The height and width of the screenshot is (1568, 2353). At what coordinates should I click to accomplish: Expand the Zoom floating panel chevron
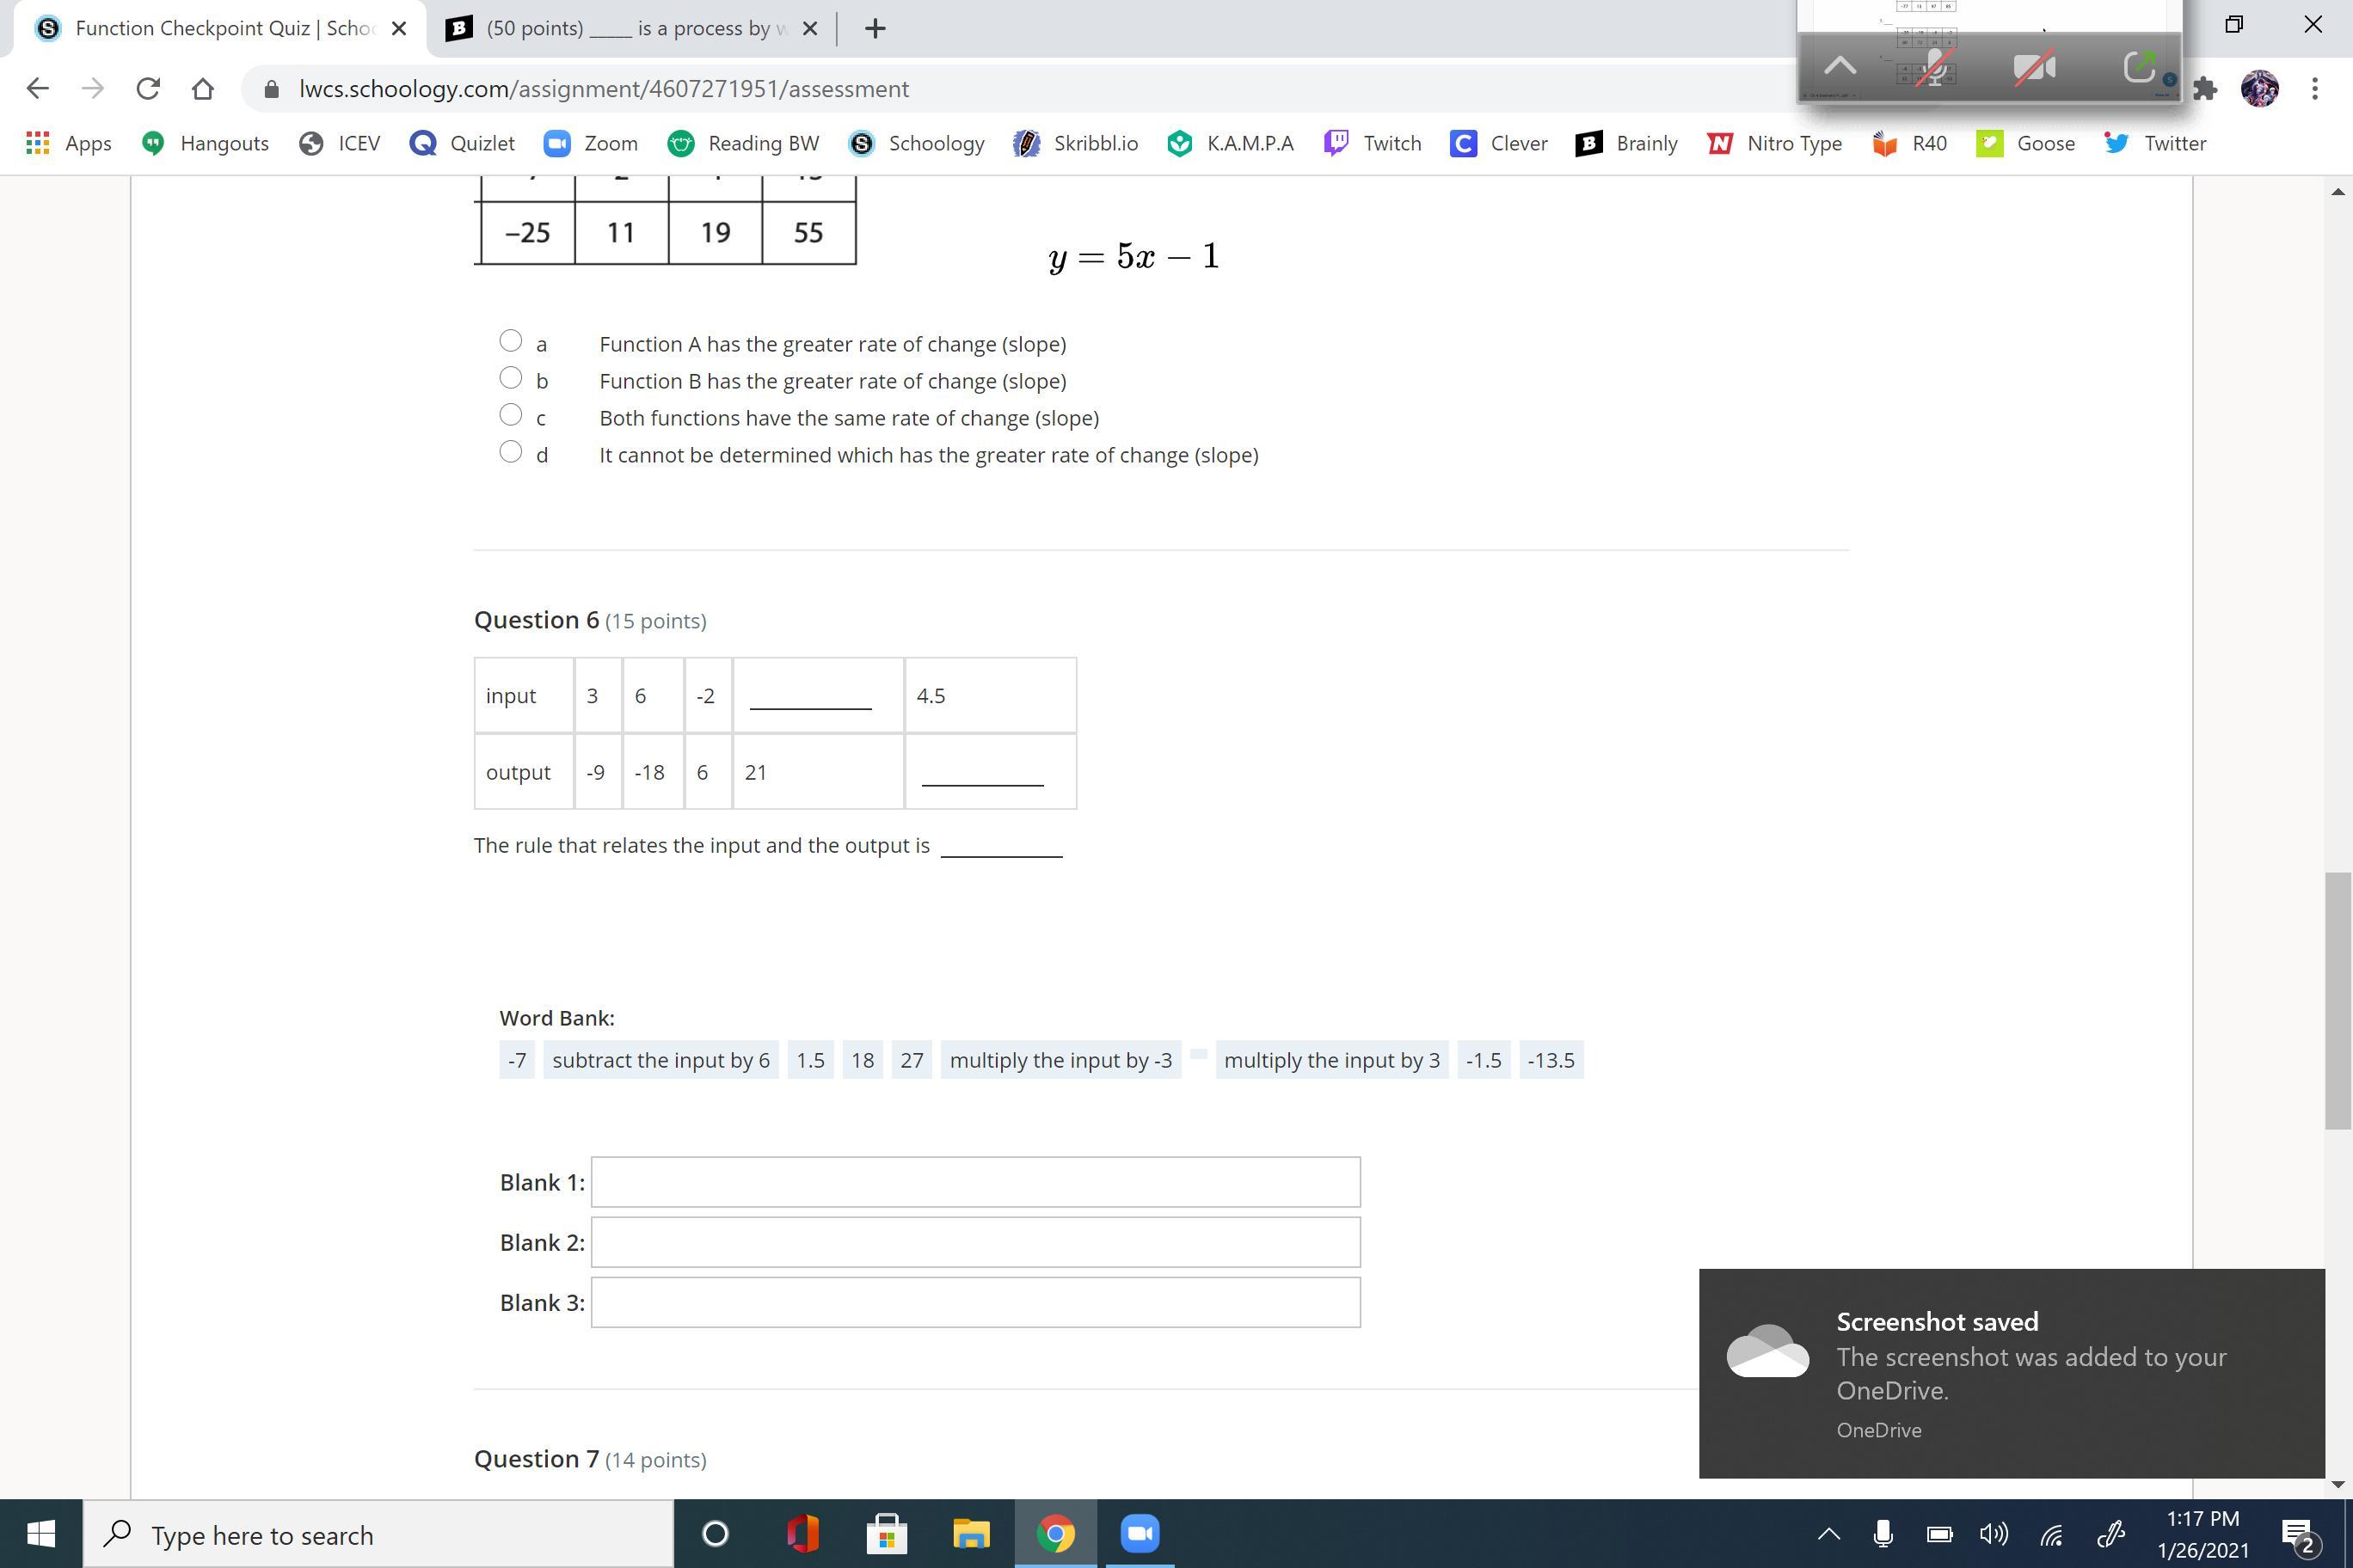1840,67
